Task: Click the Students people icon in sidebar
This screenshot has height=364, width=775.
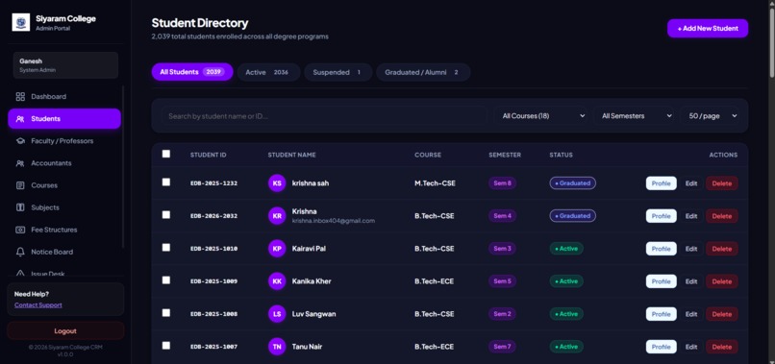Action: [20, 119]
